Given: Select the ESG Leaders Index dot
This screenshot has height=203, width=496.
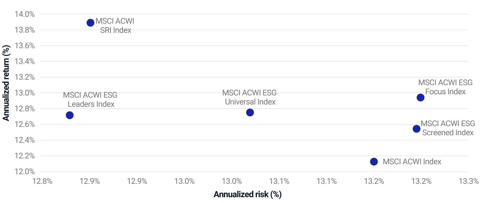Looking at the screenshot, I should 69,115.
